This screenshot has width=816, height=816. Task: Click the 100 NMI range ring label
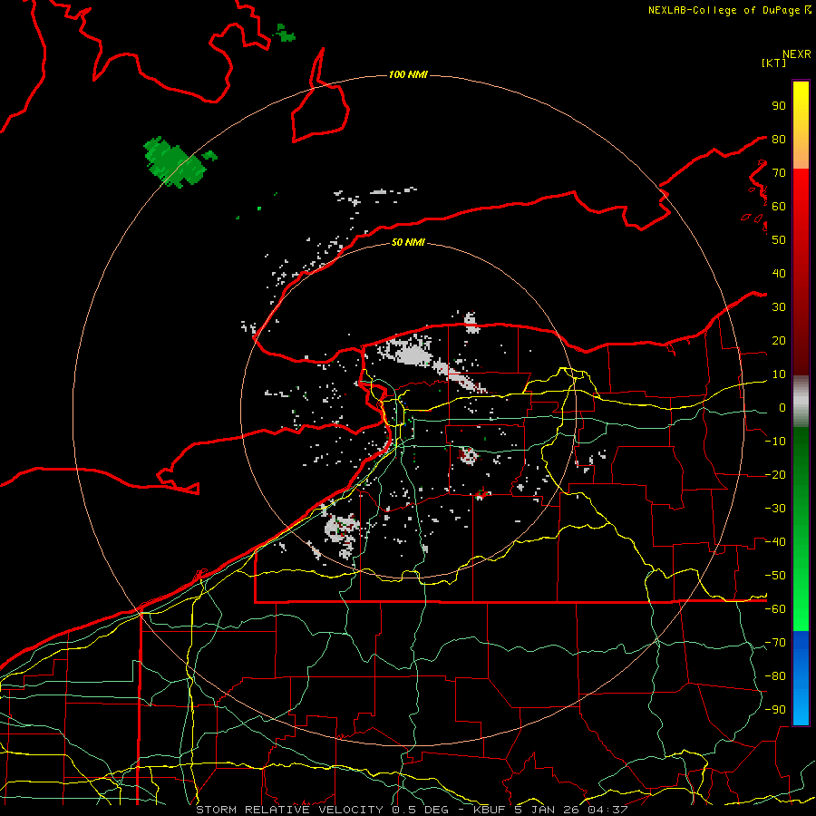point(408,75)
